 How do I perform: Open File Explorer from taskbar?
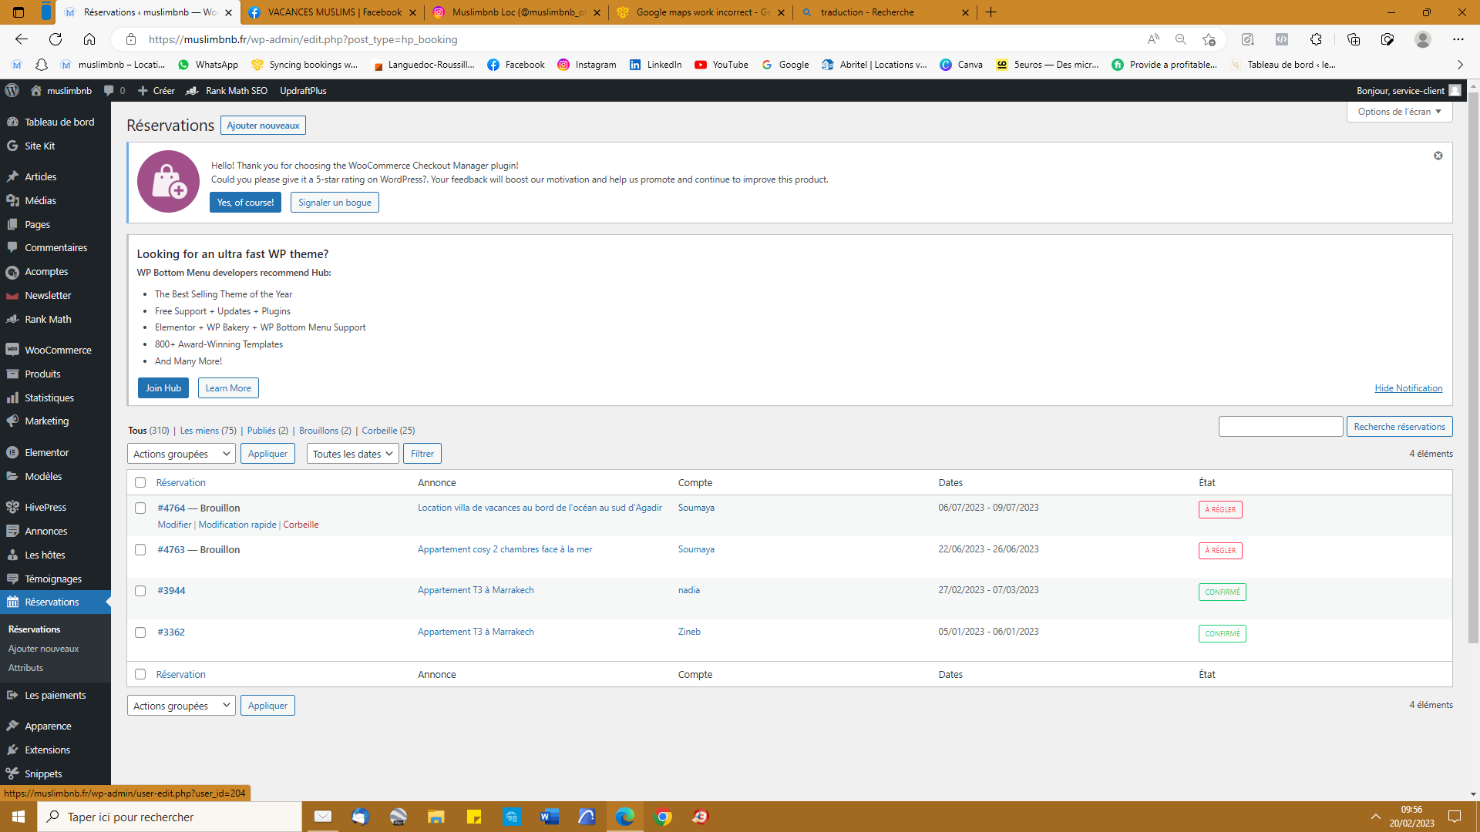pyautogui.click(x=436, y=817)
